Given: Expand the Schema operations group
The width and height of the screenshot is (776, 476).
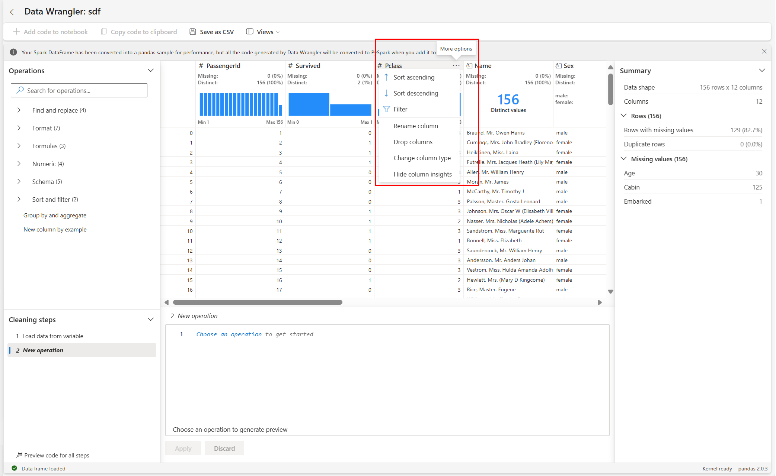Looking at the screenshot, I should 19,182.
